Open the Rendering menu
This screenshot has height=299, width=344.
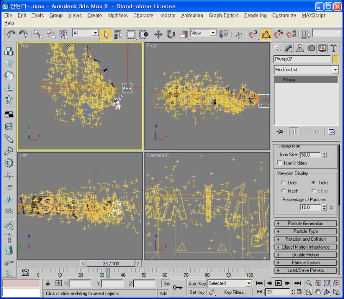coord(255,15)
